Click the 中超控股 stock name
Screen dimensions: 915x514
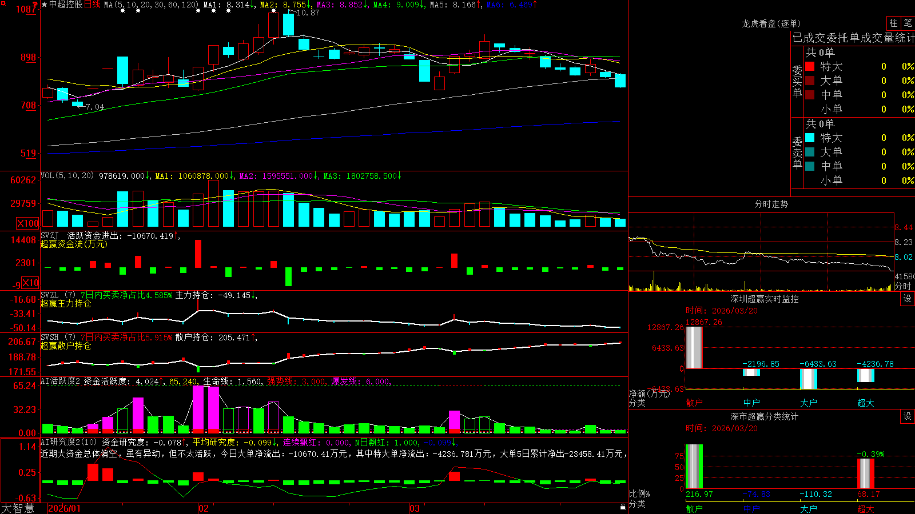coord(66,5)
